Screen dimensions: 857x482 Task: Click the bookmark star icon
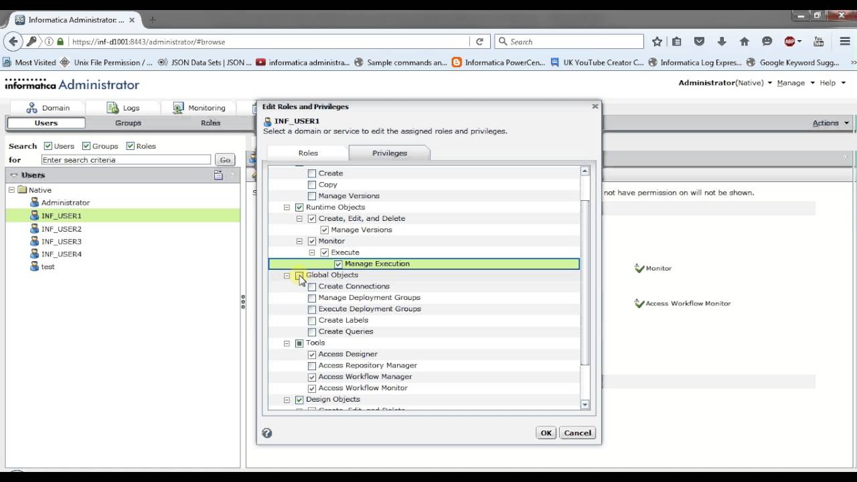(x=657, y=42)
